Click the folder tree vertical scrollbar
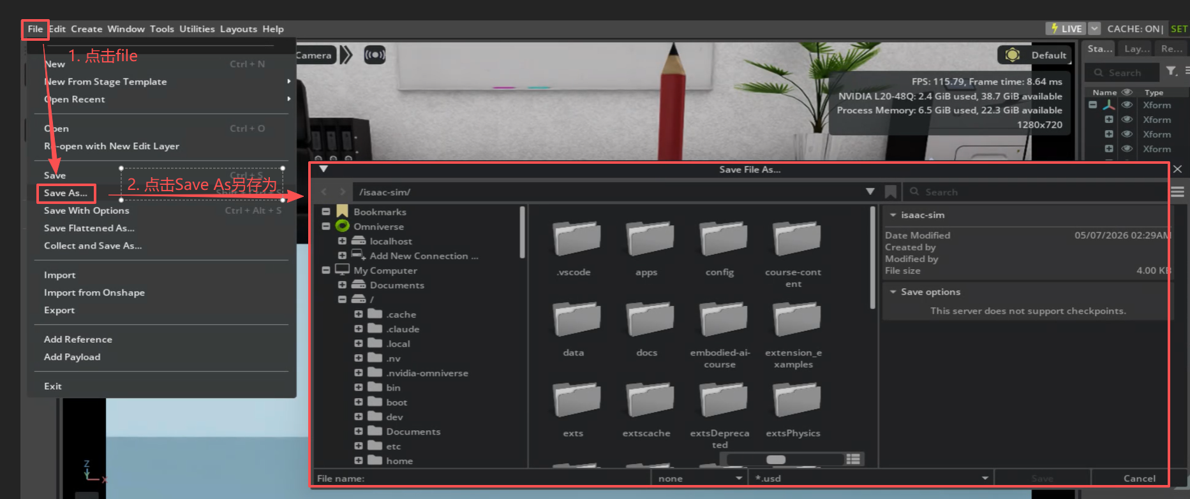This screenshot has width=1190, height=499. 522,231
